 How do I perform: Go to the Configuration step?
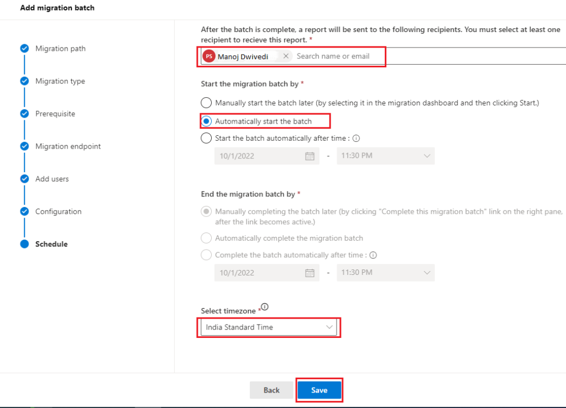[x=59, y=211]
